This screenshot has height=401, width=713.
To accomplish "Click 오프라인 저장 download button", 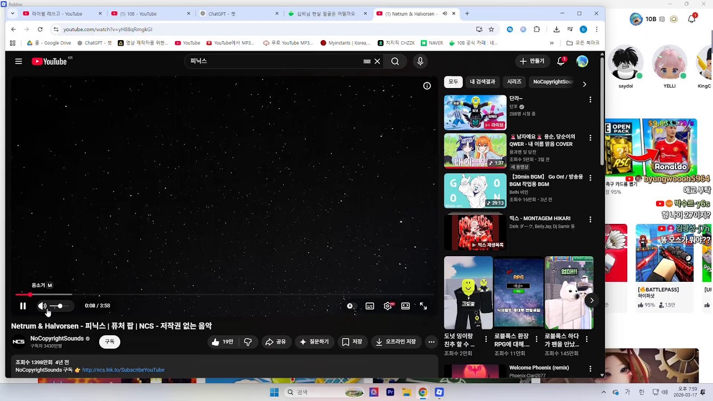I will [x=395, y=342].
